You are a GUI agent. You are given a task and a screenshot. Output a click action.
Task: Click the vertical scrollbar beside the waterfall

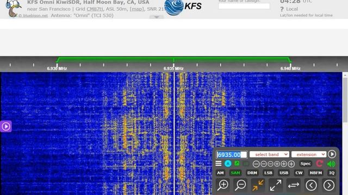tap(345, 100)
